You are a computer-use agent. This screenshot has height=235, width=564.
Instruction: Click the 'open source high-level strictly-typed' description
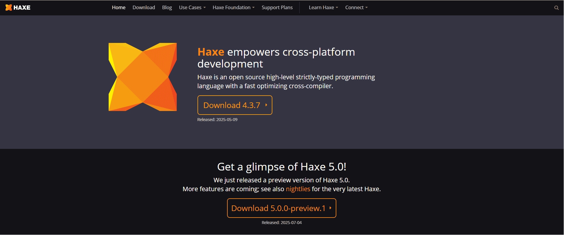tap(286, 81)
